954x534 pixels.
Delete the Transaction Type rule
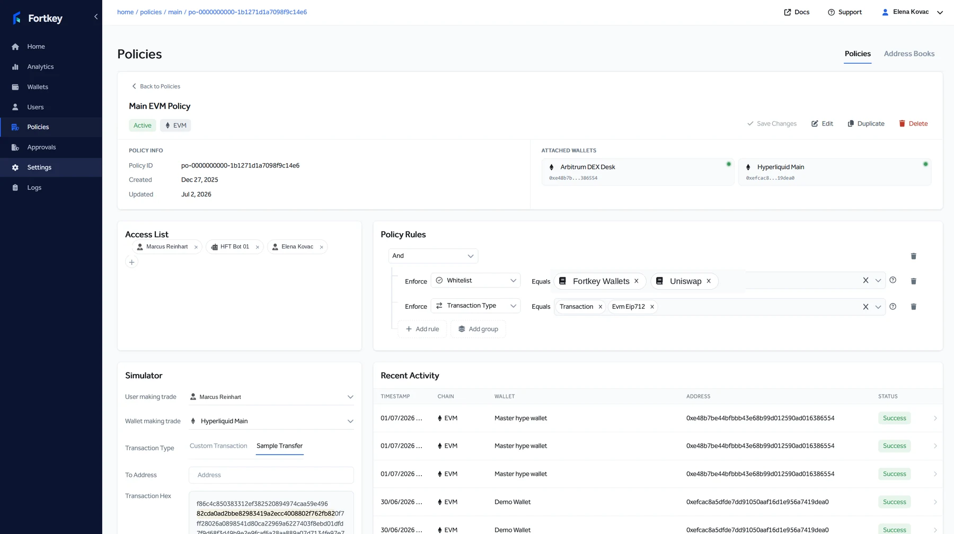tap(913, 307)
